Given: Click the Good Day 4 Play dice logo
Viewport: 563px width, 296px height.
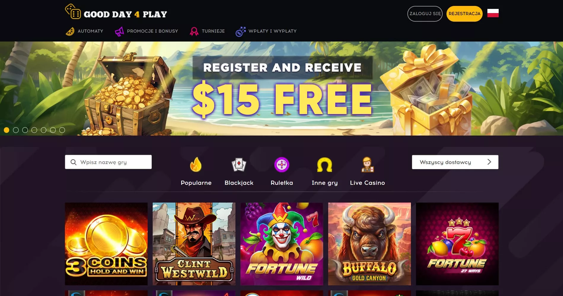Looking at the screenshot, I should pyautogui.click(x=73, y=12).
